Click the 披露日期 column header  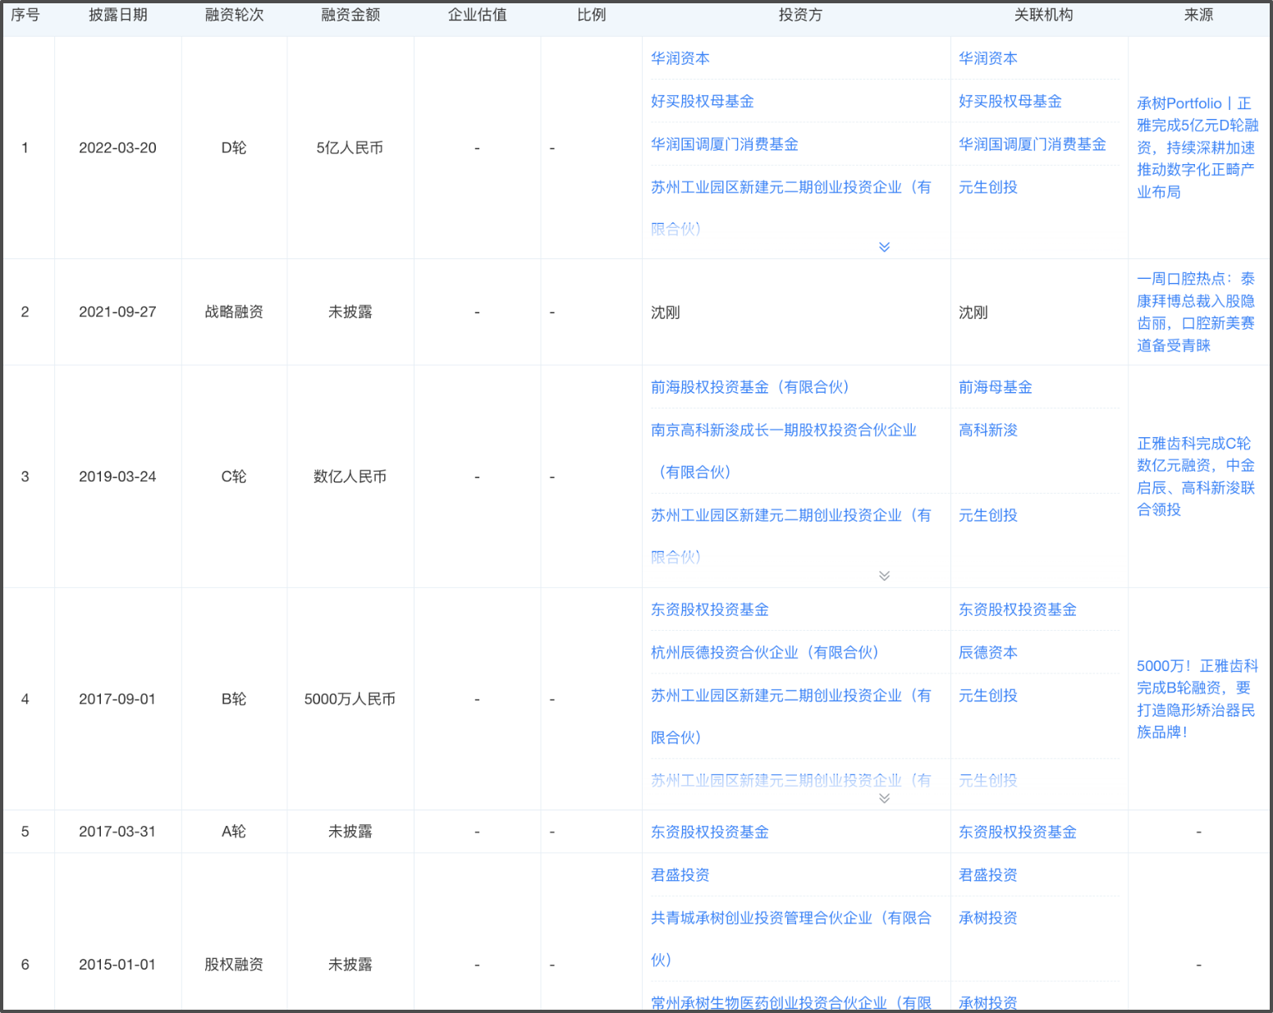pos(117,14)
